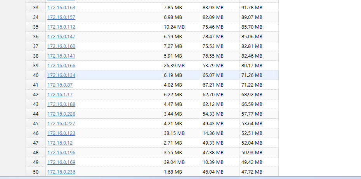Follow the 172.16.0.160 address link
Image resolution: width=361 pixels, height=179 pixels.
(61, 46)
